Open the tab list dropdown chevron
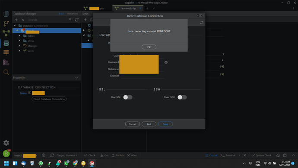Screen dimensions: 298x168 (x=154, y=8)
